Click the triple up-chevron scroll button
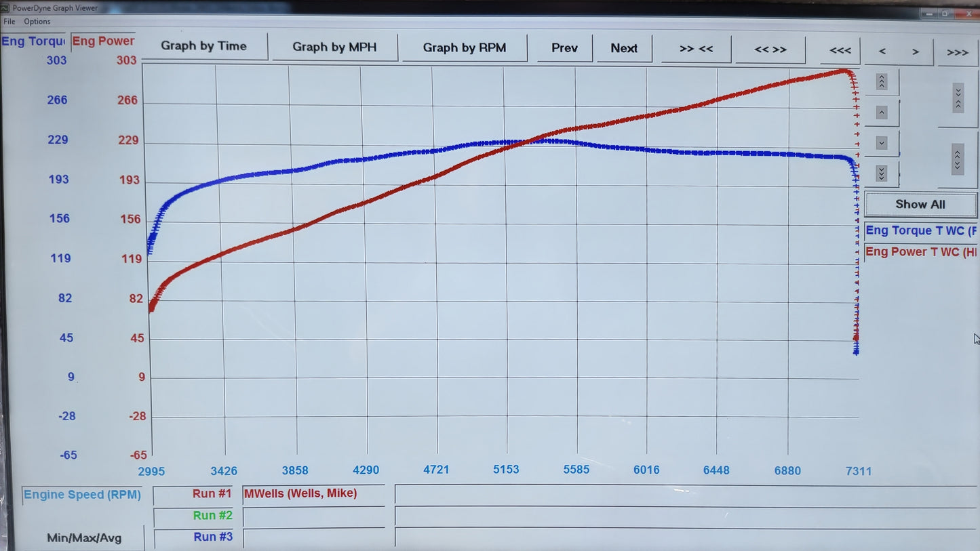 (x=881, y=82)
